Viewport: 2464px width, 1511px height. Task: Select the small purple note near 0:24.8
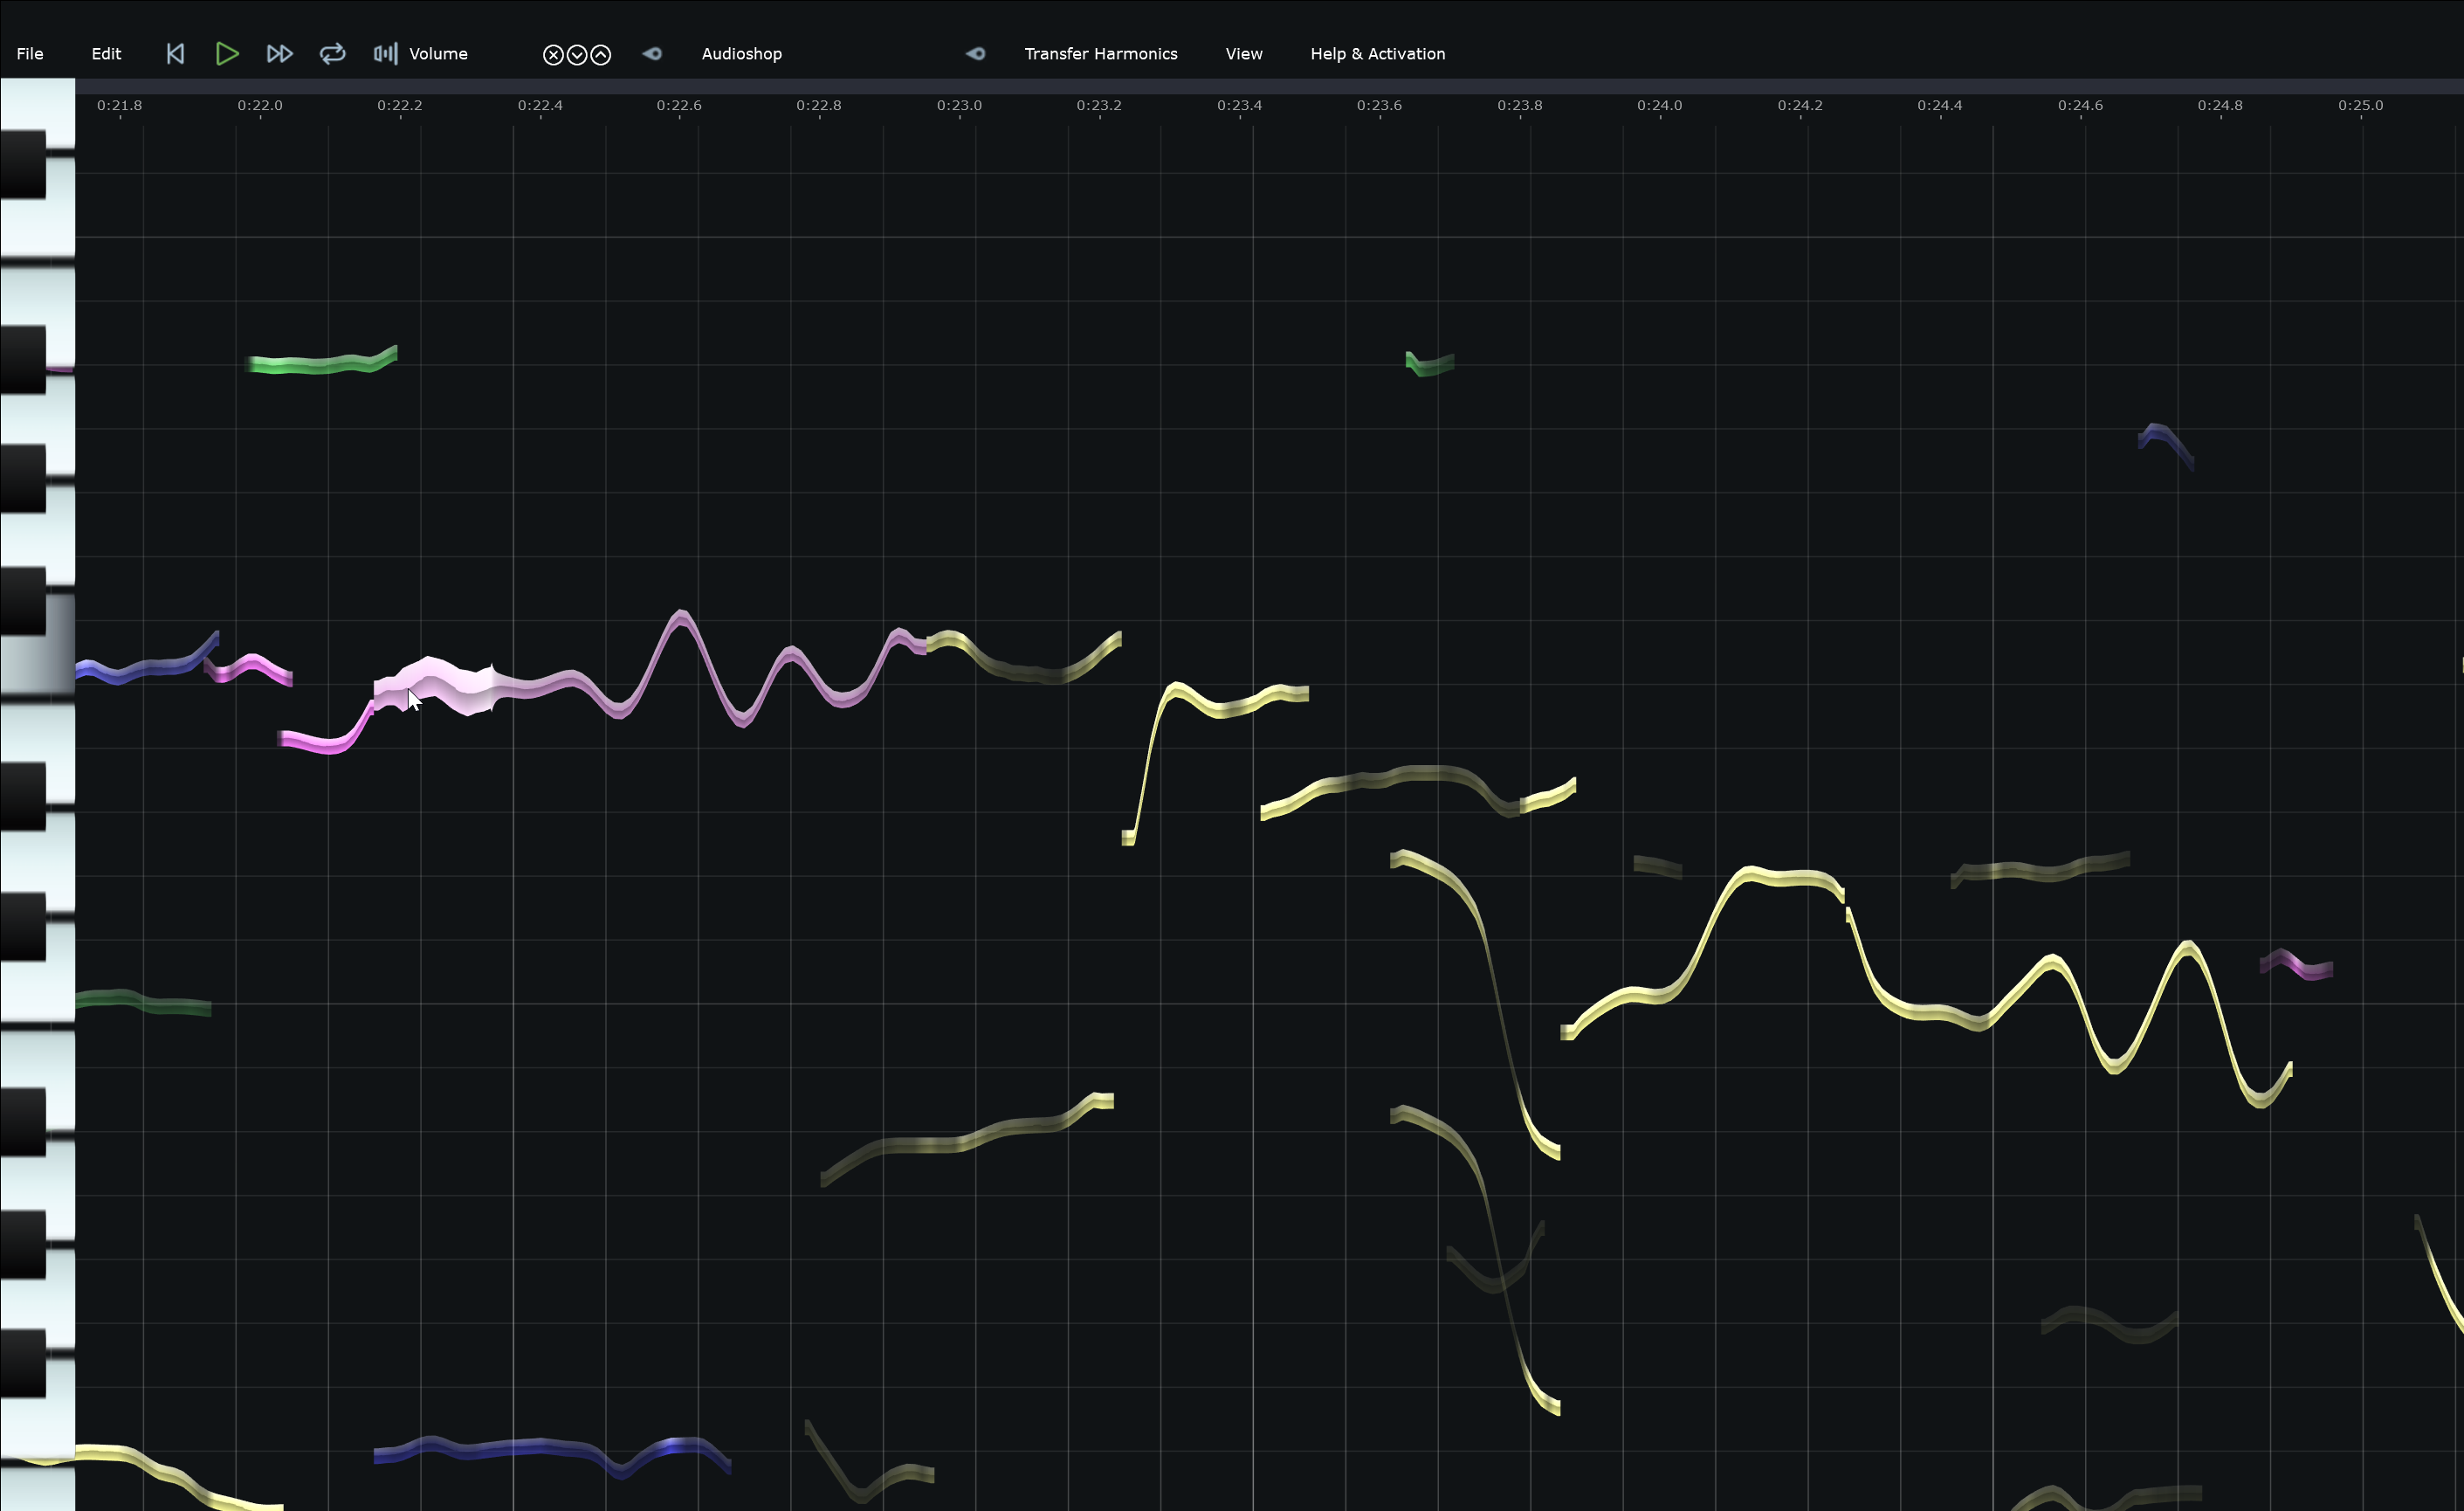[x=2296, y=965]
